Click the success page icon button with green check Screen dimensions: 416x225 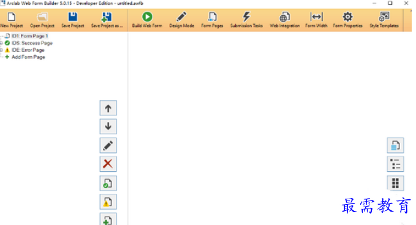(108, 183)
